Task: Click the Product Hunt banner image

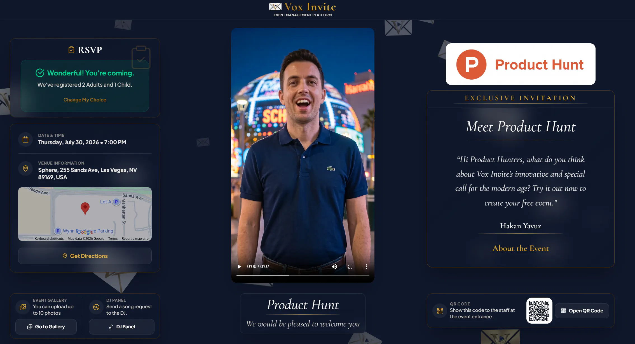Action: (521, 64)
